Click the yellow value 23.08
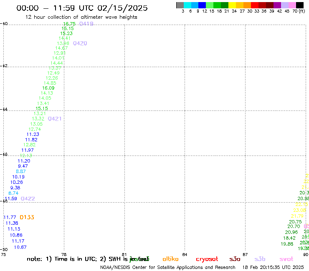Image resolution: width=309 pixels, height=271 pixels. point(299,210)
